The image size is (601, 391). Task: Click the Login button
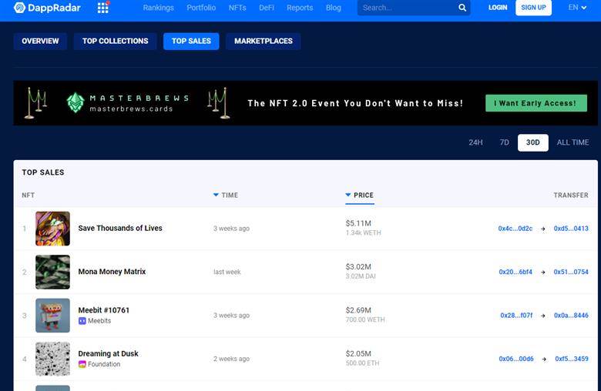(x=498, y=8)
